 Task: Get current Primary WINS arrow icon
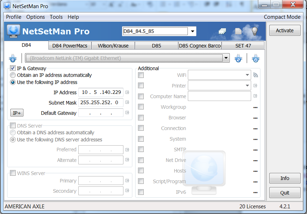click(127, 181)
